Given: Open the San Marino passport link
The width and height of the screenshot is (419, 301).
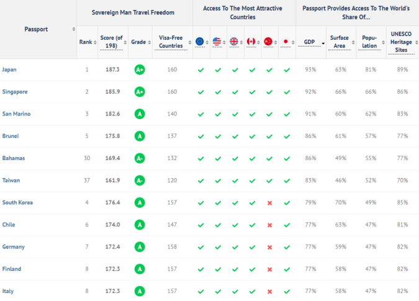Looking at the screenshot, I should (16, 114).
